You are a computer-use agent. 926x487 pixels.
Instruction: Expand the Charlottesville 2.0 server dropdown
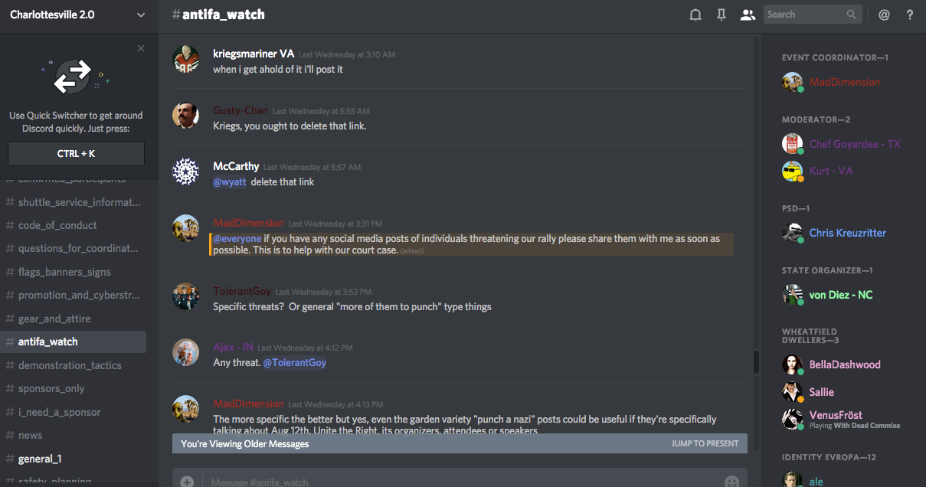click(141, 15)
